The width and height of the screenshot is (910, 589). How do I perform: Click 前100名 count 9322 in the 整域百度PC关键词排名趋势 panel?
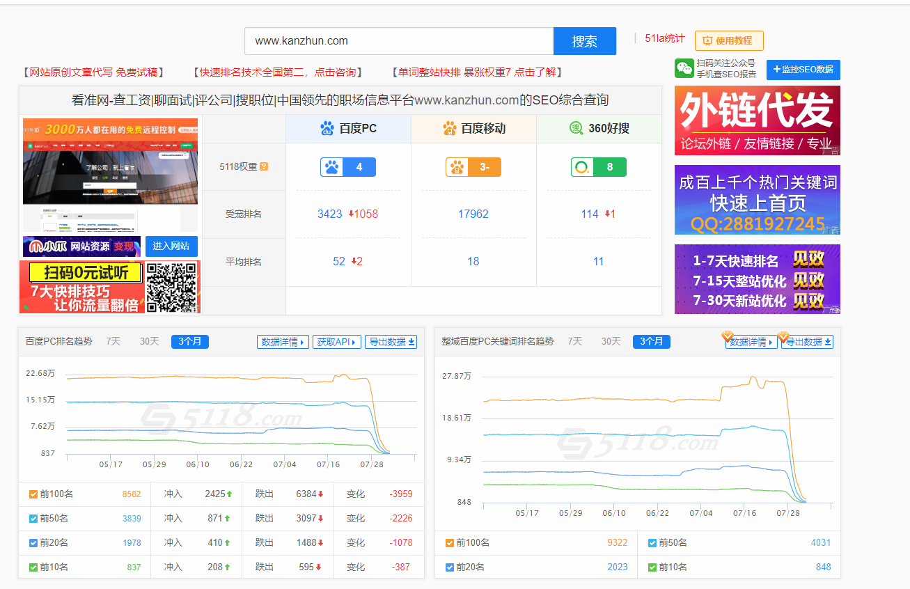(617, 543)
